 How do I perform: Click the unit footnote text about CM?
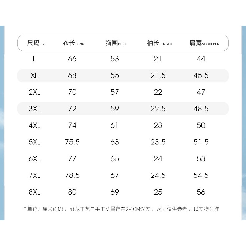pos(121,209)
